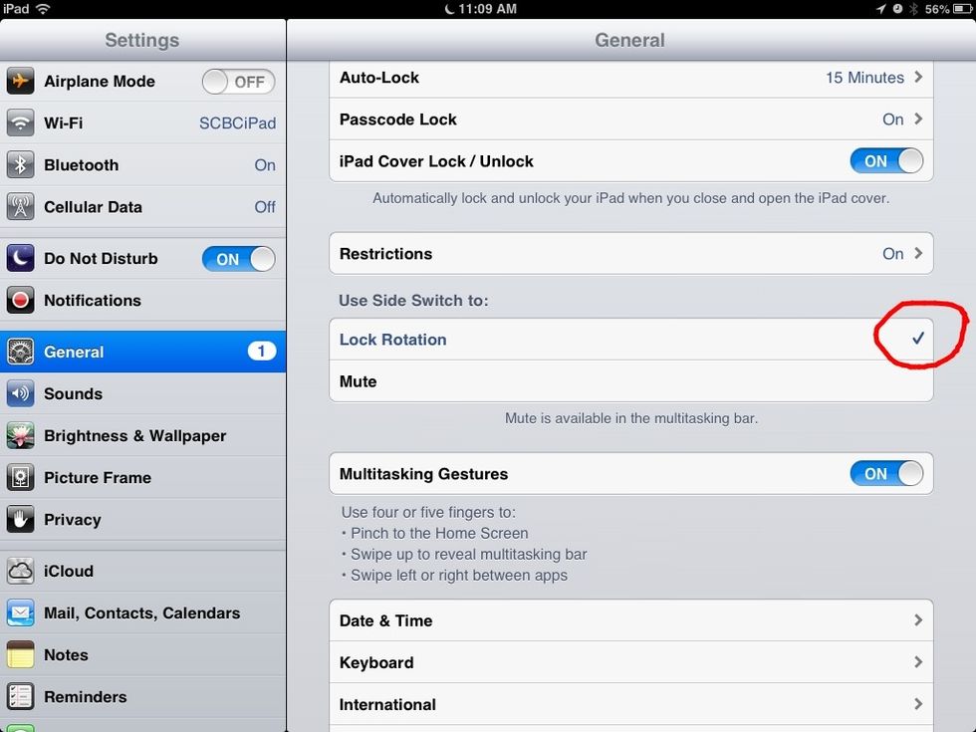Tap the iCloud cloud icon
976x732 pixels.
pos(20,572)
